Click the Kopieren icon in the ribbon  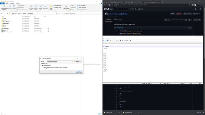coord(10,6)
